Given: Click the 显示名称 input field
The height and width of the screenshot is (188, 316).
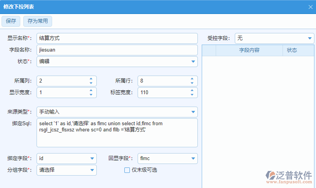Looking at the screenshot, I should pos(117,38).
